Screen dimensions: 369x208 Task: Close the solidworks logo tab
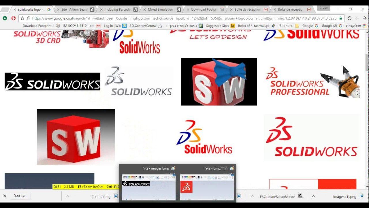pyautogui.click(x=15, y=10)
